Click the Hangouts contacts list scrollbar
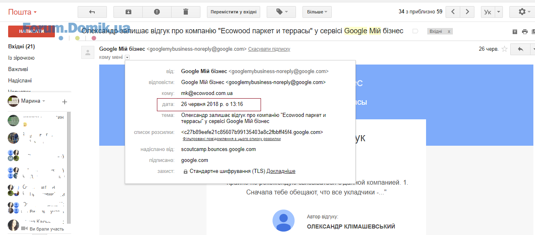Screen dimensions: 535x235 (69, 167)
